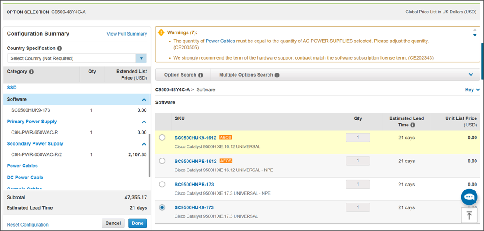This screenshot has height=231, width=484.
Task: Open the DC Power Cable category
Action: click(x=25, y=177)
